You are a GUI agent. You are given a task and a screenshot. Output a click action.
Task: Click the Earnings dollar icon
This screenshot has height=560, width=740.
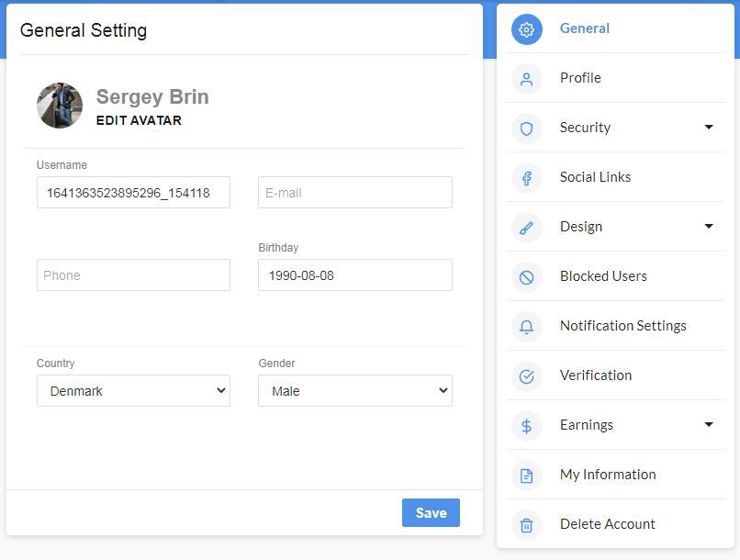point(526,426)
